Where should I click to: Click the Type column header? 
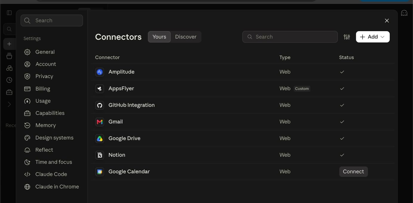pos(285,57)
